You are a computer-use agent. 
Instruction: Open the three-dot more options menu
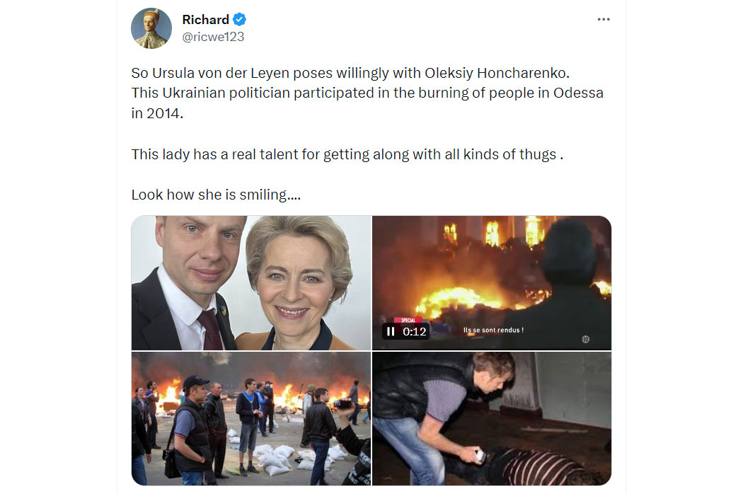(x=603, y=19)
